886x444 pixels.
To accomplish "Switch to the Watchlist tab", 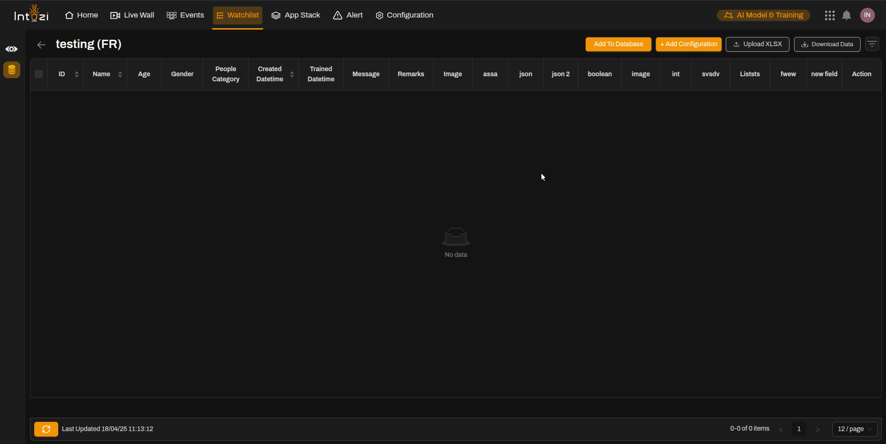I will point(237,15).
